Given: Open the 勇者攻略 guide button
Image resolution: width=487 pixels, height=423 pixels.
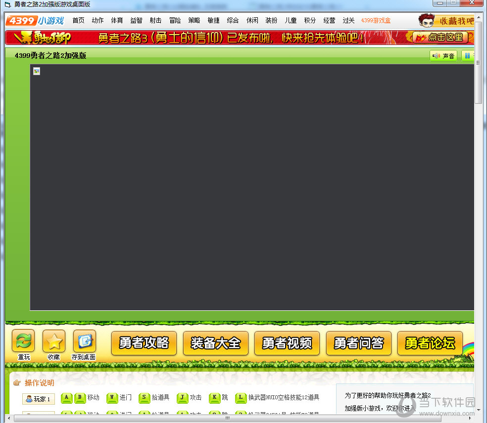Looking at the screenshot, I should point(144,343).
